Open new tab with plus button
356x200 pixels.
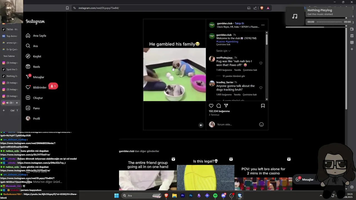click(x=4, y=110)
